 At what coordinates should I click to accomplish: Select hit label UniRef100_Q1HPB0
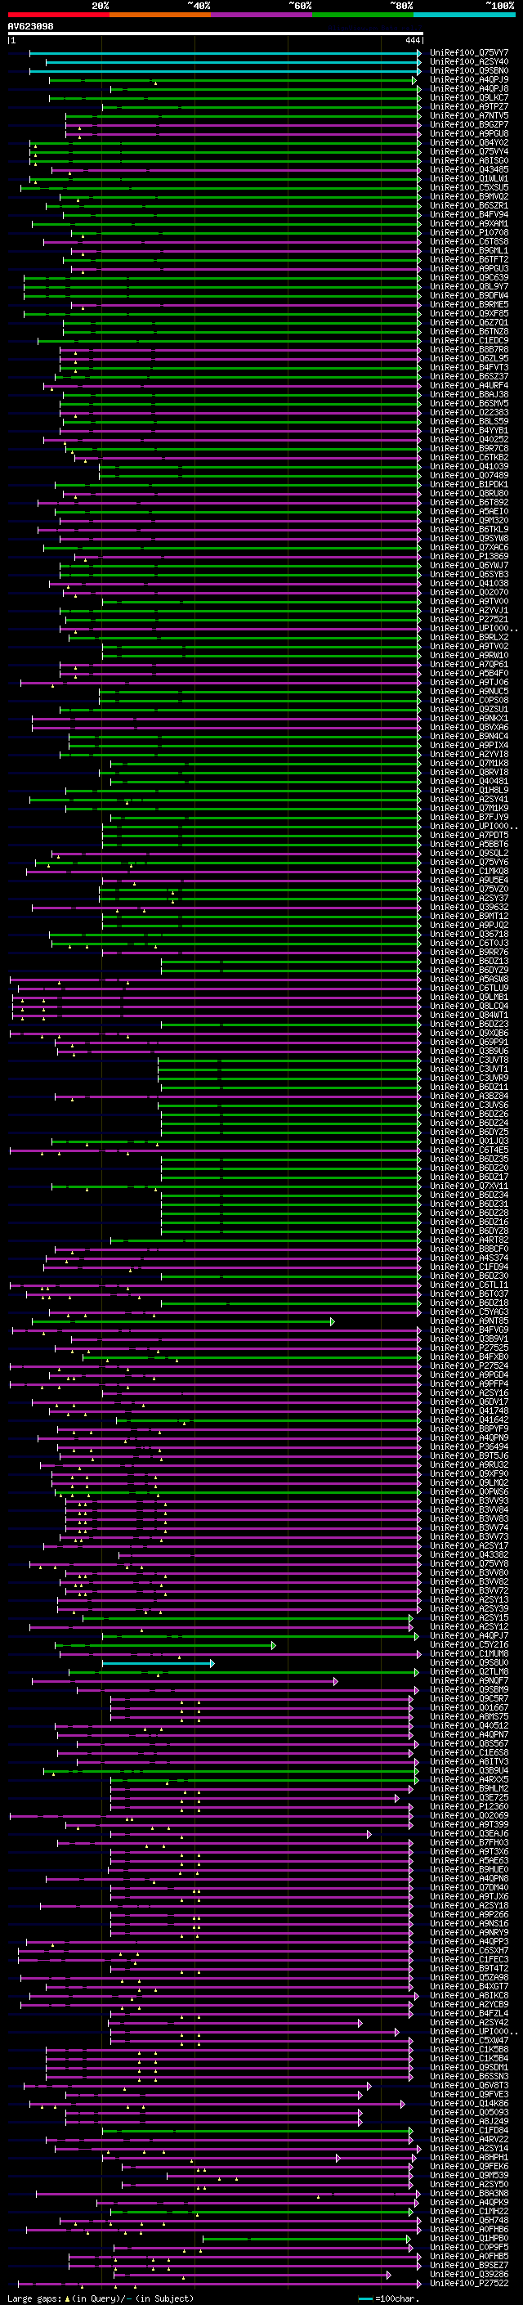coord(468,2238)
